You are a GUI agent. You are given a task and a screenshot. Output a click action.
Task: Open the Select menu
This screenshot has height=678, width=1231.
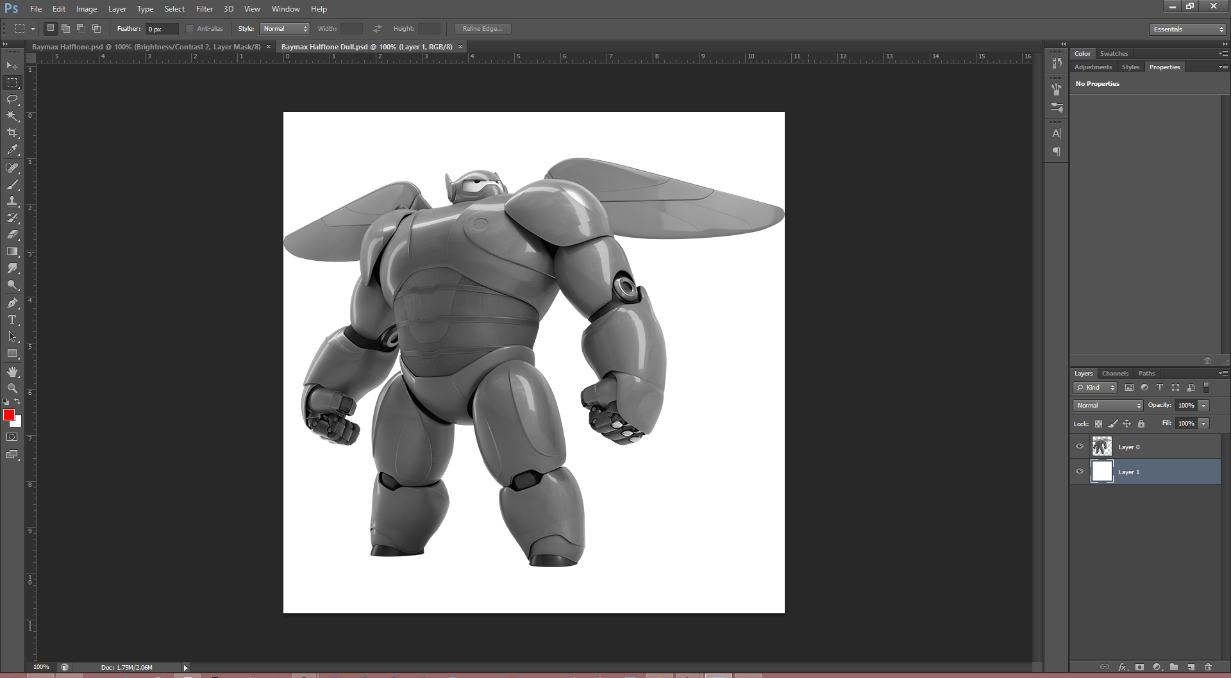pos(174,9)
